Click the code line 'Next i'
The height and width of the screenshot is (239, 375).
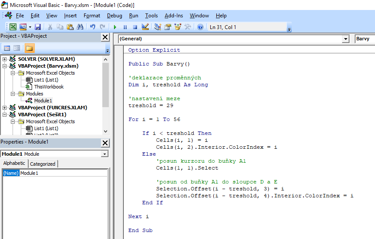(138, 216)
